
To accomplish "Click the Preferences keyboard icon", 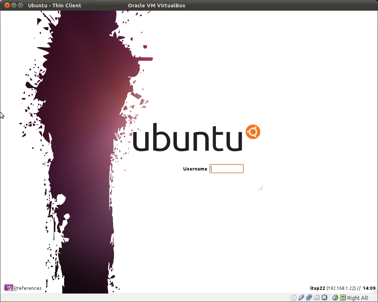I will (x=9, y=288).
